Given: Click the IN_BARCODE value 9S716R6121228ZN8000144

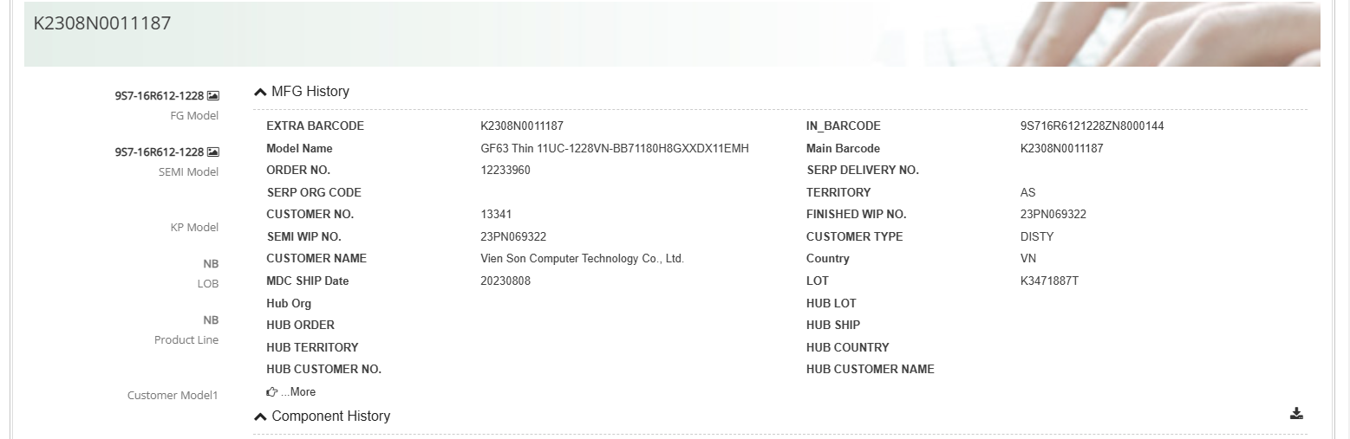Looking at the screenshot, I should tap(1092, 126).
